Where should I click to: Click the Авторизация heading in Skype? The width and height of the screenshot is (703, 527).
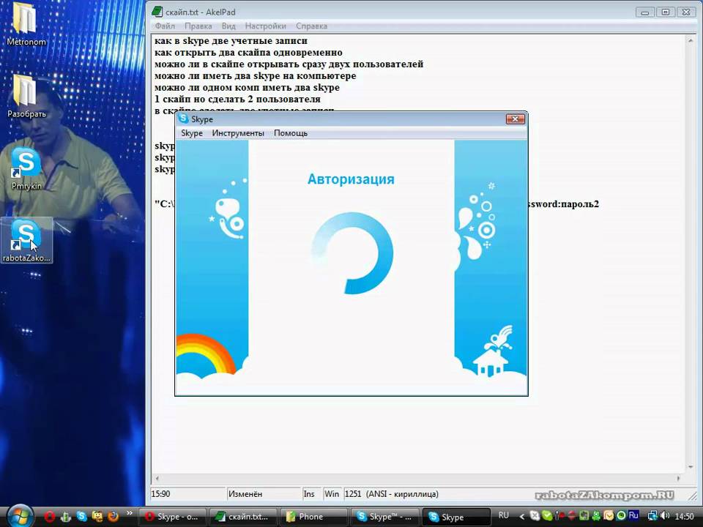click(351, 179)
